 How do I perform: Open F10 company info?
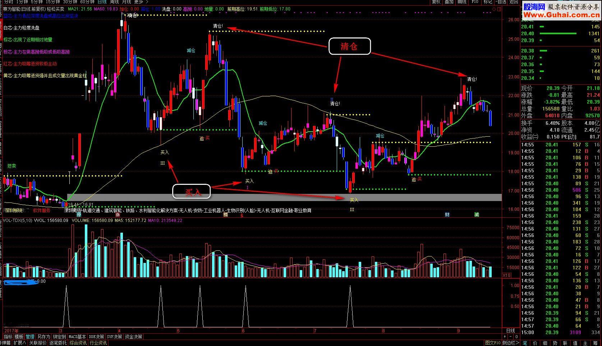pyautogui.click(x=475, y=2)
